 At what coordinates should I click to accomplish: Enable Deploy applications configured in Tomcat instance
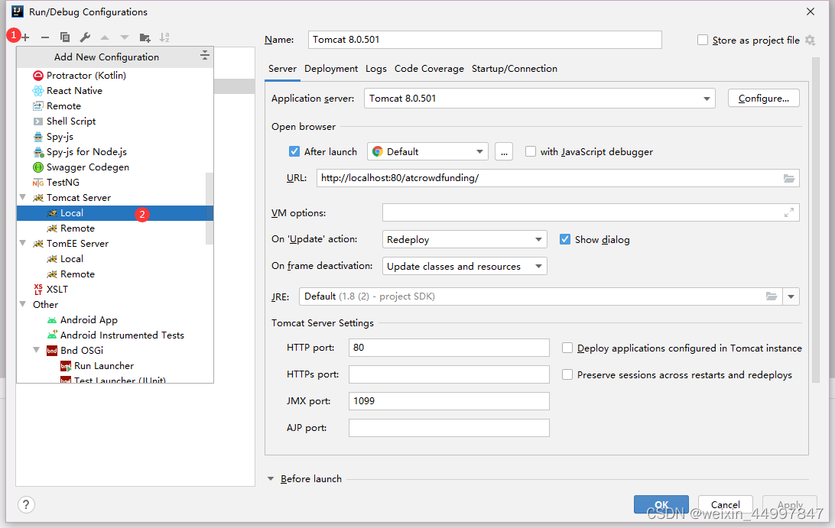coord(567,348)
